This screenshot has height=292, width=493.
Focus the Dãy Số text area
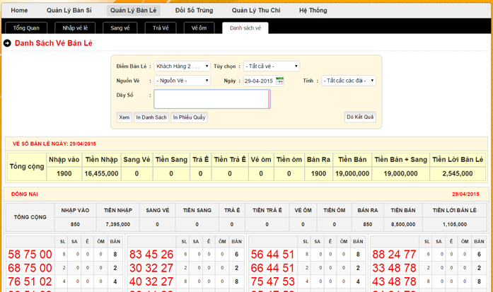pyautogui.click(x=211, y=99)
